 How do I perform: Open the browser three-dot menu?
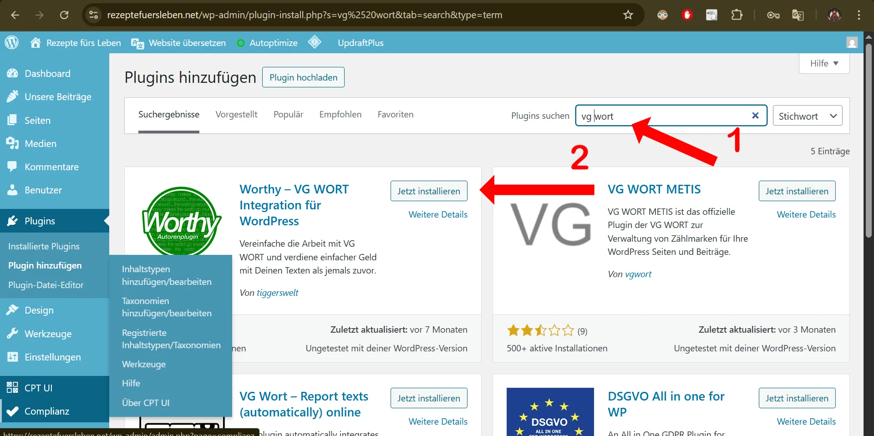(x=859, y=15)
